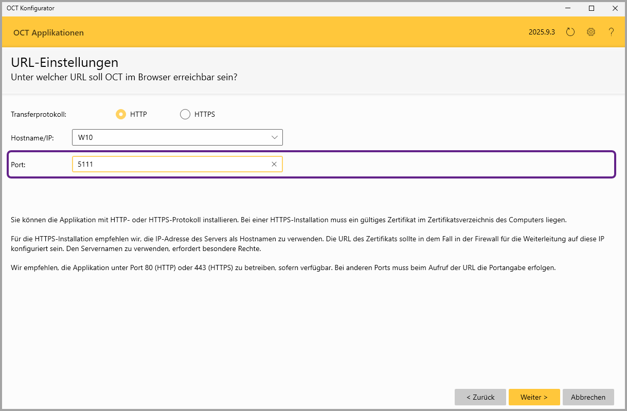Screen dimensions: 627x411
Task: Focus the Port input field containing 5111
Action: (x=170, y=164)
